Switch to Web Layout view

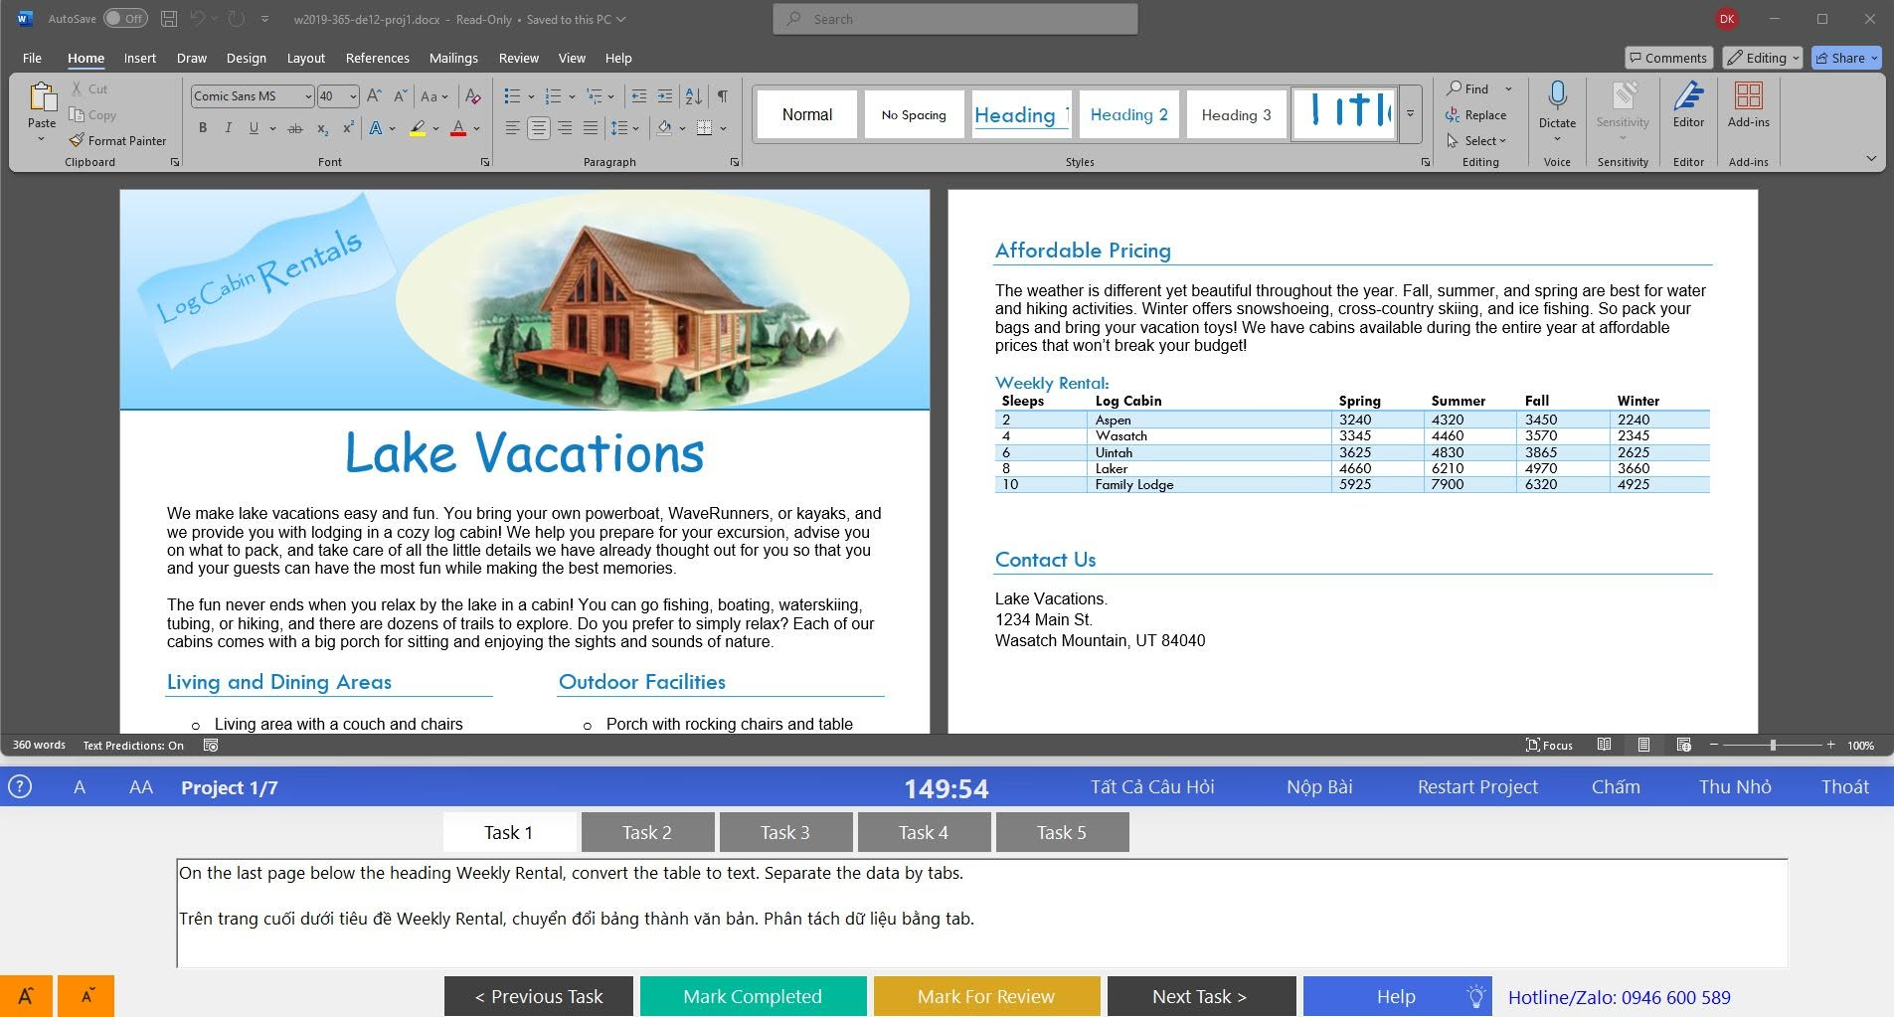click(x=1683, y=745)
